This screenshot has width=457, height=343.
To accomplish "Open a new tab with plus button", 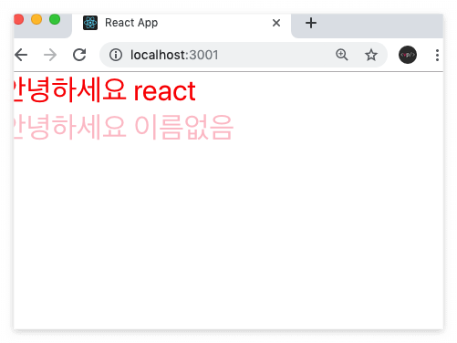I will (311, 23).
